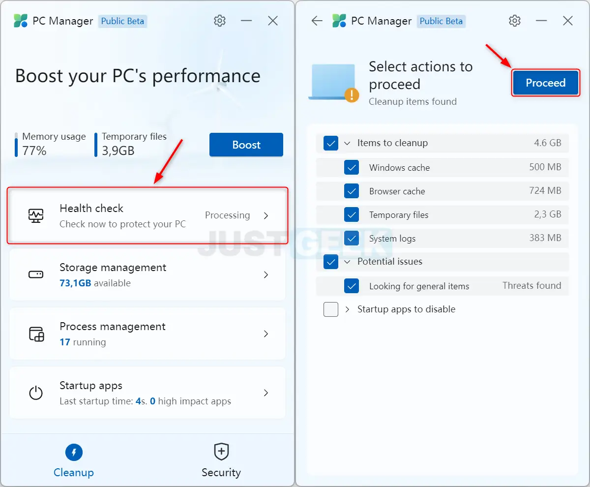Click the Threats found status text
Viewport: 590px width, 487px height.
pos(531,286)
